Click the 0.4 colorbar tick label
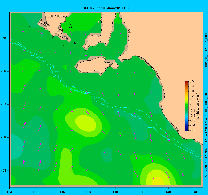 192,86
